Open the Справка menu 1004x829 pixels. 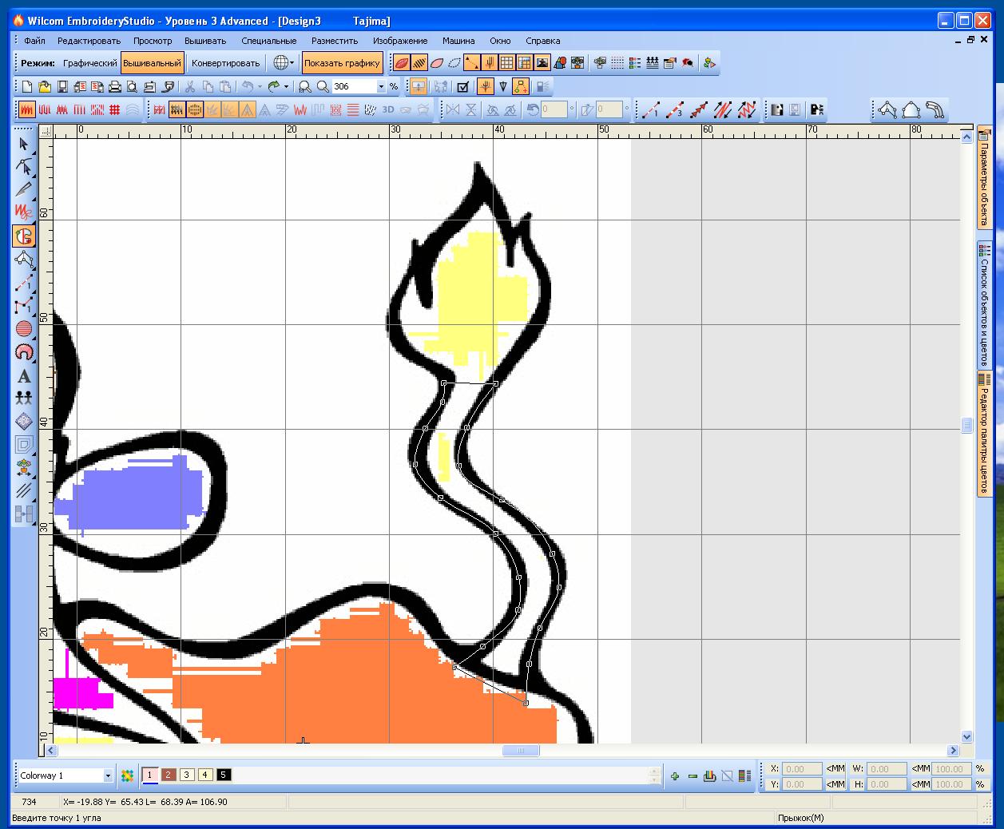[x=543, y=41]
